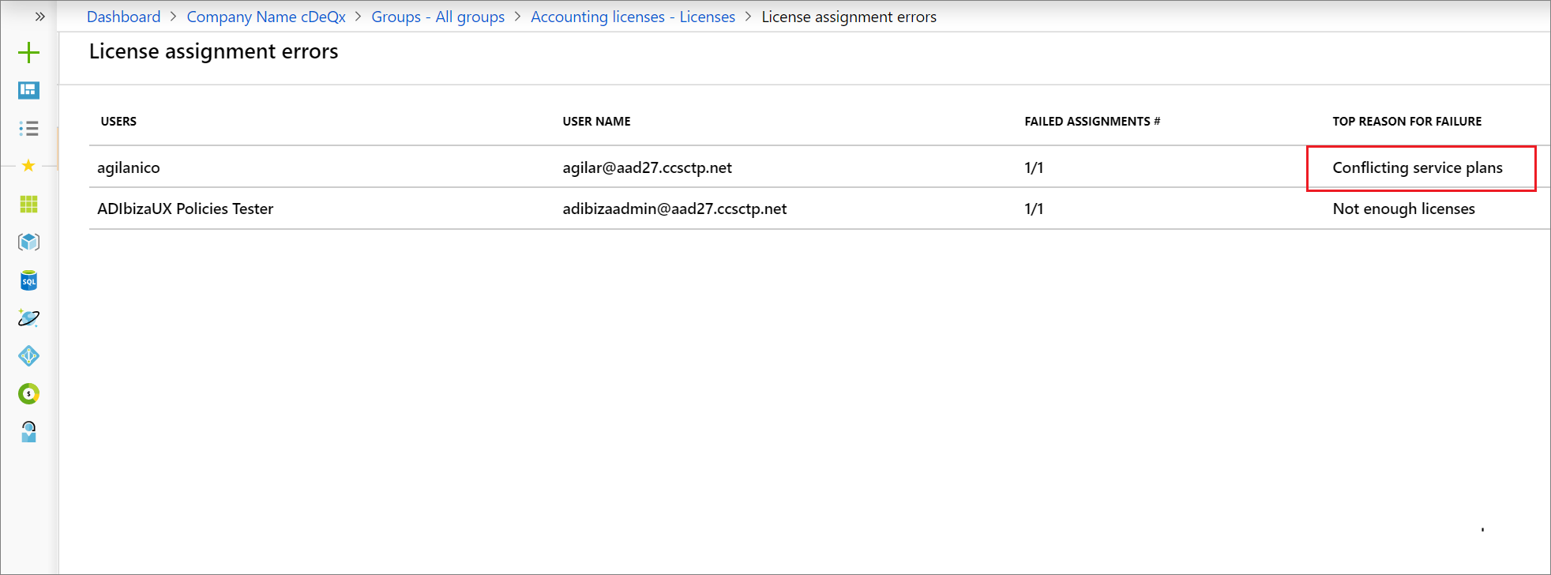Click the yellow Favorites star icon
Viewport: 1551px width, 575px height.
pyautogui.click(x=28, y=166)
